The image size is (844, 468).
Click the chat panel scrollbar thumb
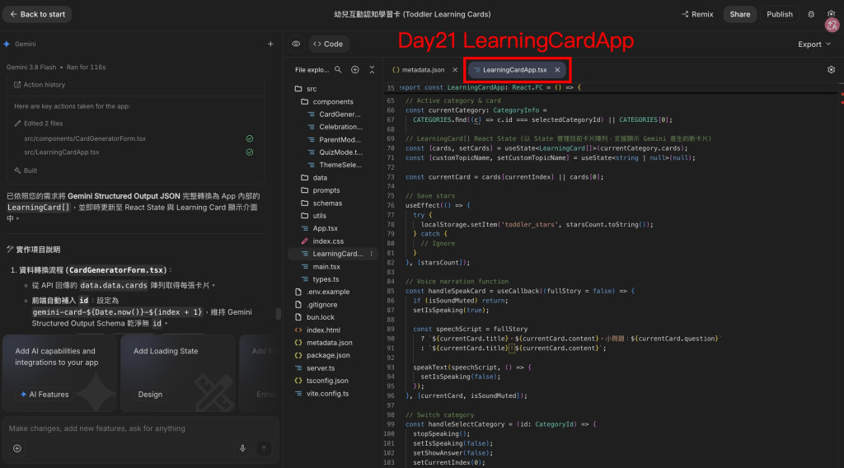click(x=279, y=314)
